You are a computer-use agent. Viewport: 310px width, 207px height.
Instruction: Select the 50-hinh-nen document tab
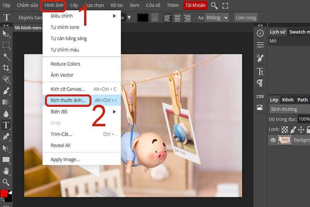28,28
